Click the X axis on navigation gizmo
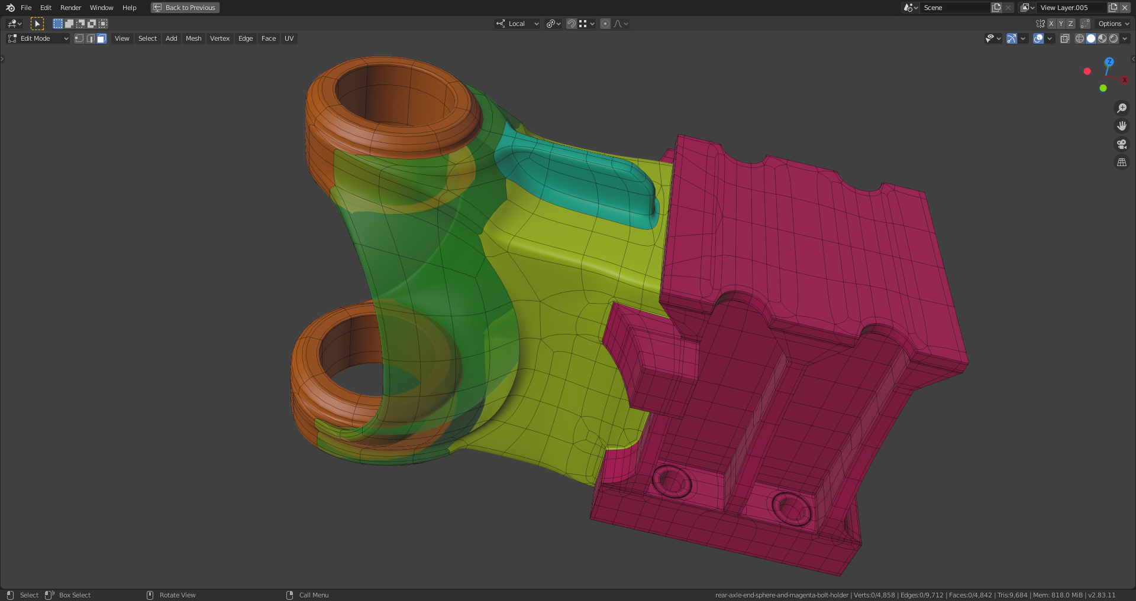This screenshot has height=601, width=1136. point(1124,80)
